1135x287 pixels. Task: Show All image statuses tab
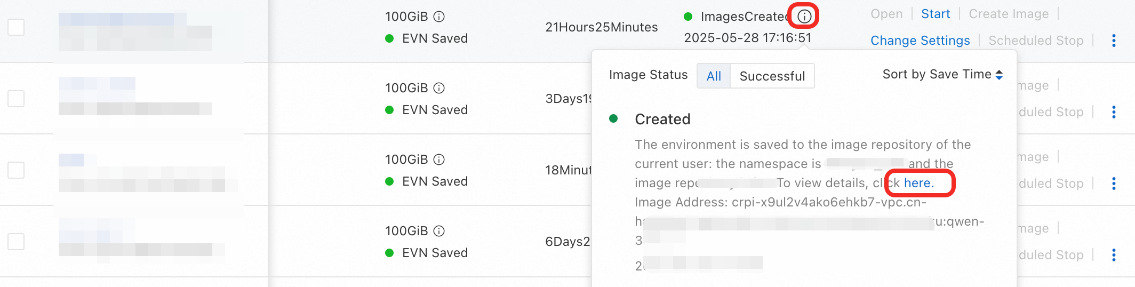tap(714, 76)
